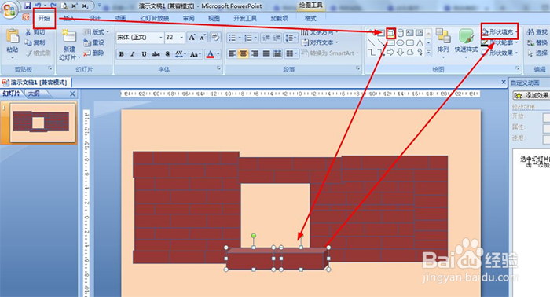This screenshot has width=550, height=297.
Task: Switch to the 大纲 outline pane tab
Action: click(x=34, y=93)
